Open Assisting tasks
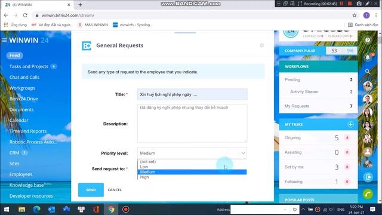The image size is (382, 215). click(318, 152)
